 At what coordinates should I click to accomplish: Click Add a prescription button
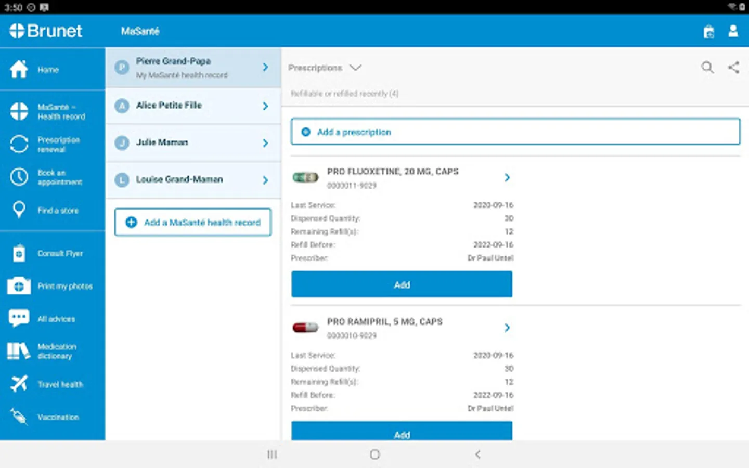point(515,132)
